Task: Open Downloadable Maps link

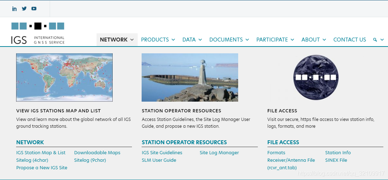Action: (97, 153)
